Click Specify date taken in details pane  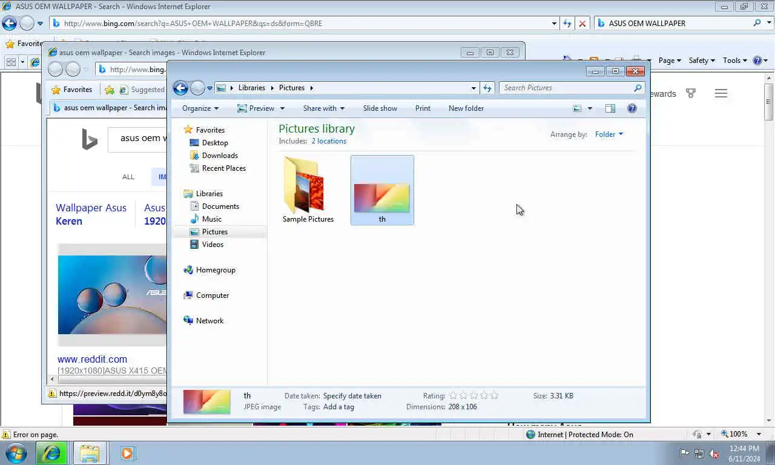click(x=352, y=396)
